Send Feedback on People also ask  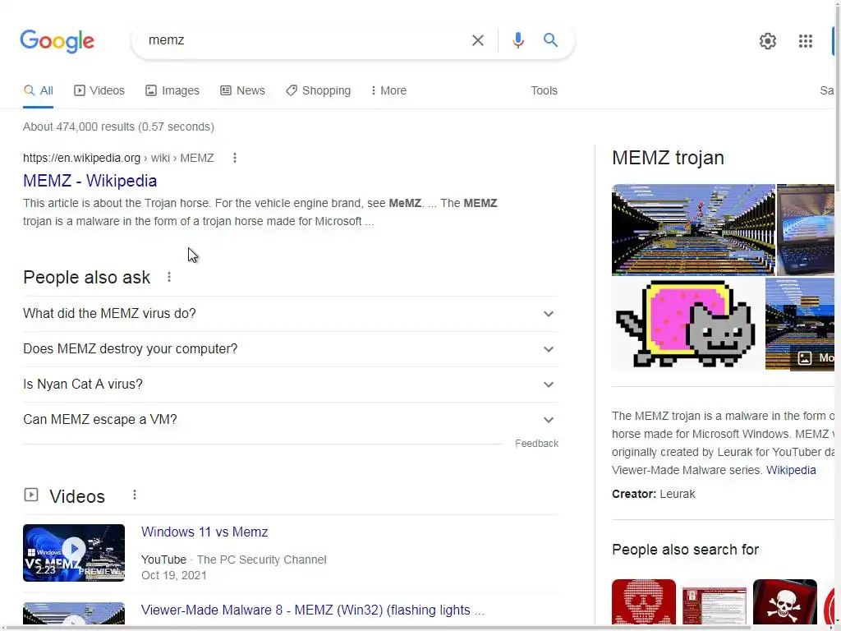click(x=536, y=444)
